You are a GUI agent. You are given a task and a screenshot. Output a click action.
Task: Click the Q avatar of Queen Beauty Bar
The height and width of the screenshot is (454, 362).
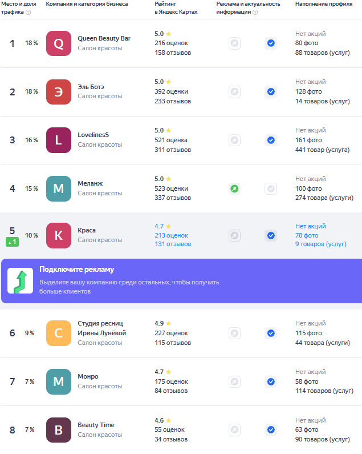point(59,43)
